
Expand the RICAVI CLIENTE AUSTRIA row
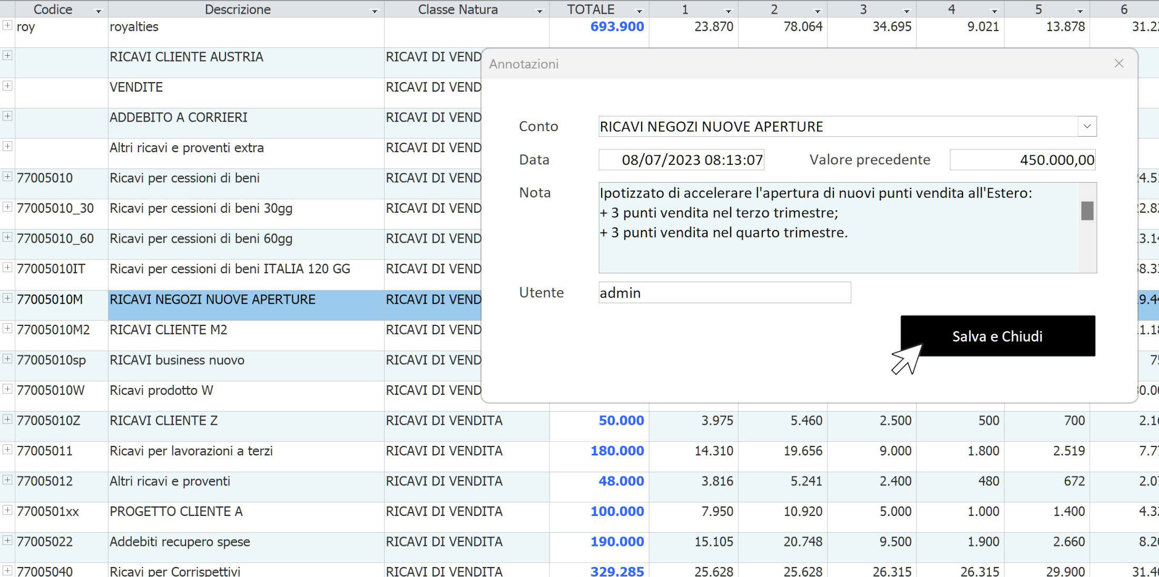pyautogui.click(x=7, y=55)
